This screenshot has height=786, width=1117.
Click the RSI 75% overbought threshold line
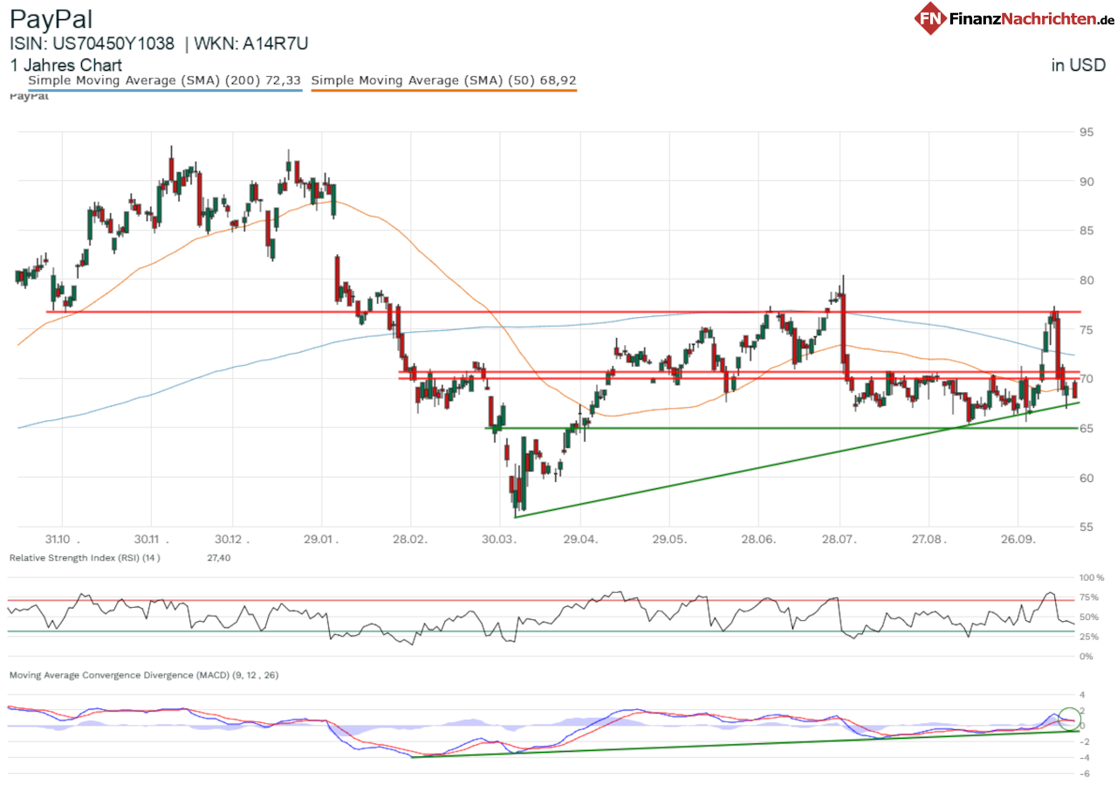pyautogui.click(x=524, y=599)
